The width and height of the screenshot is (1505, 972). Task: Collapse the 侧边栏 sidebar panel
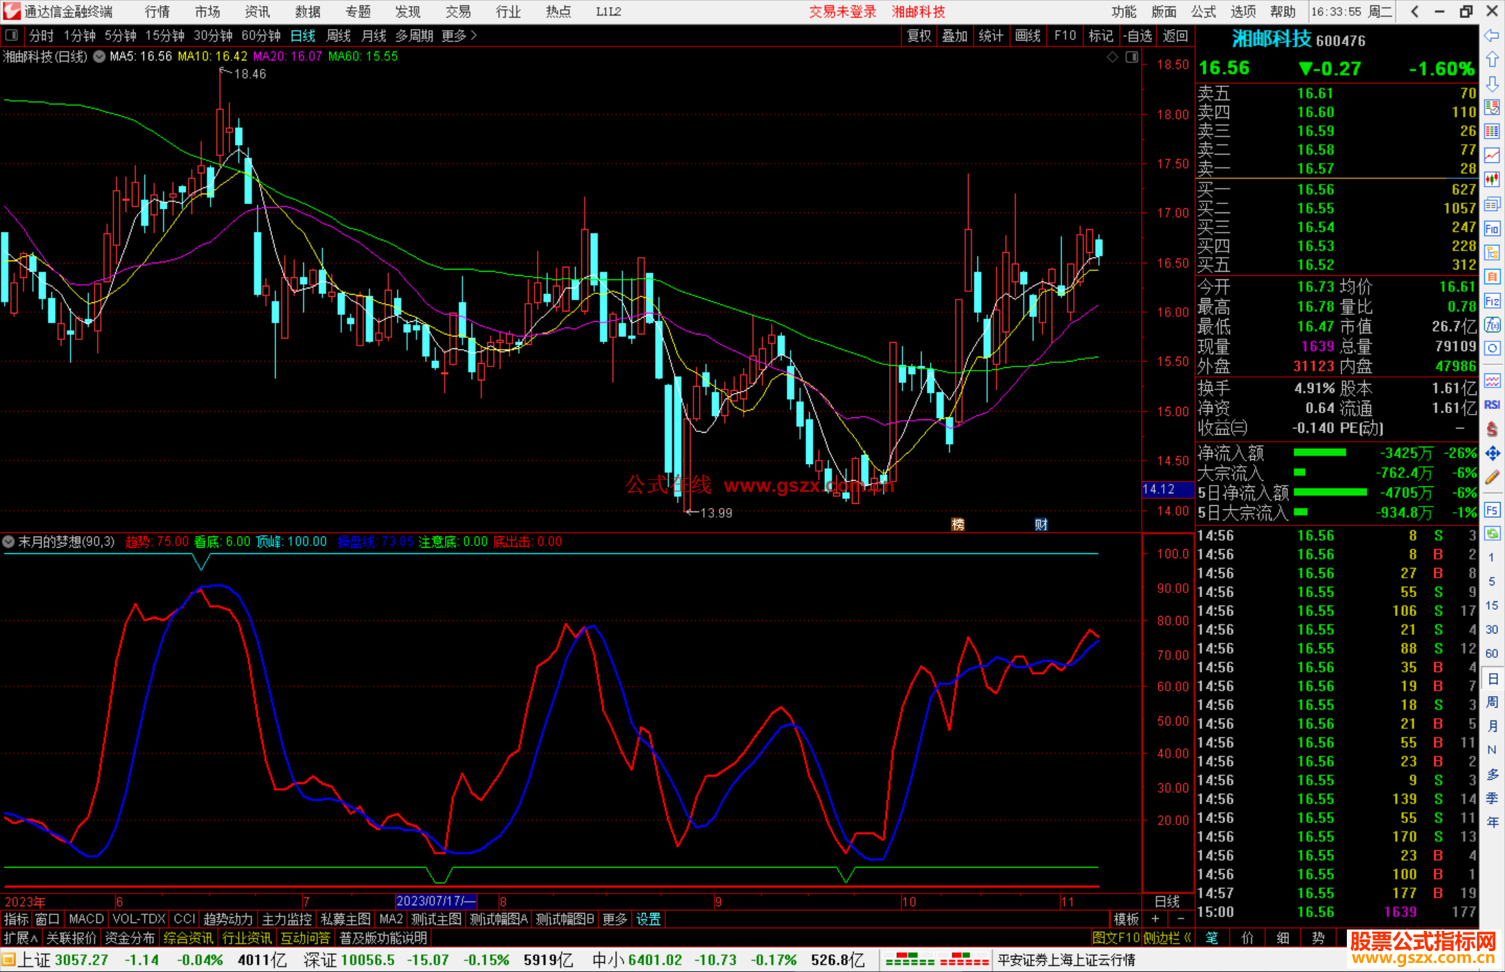[1168, 938]
